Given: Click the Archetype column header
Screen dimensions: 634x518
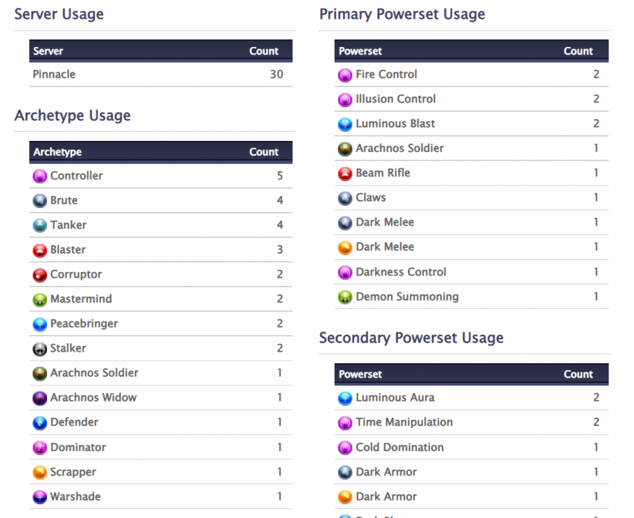Looking at the screenshot, I should pyautogui.click(x=57, y=152).
